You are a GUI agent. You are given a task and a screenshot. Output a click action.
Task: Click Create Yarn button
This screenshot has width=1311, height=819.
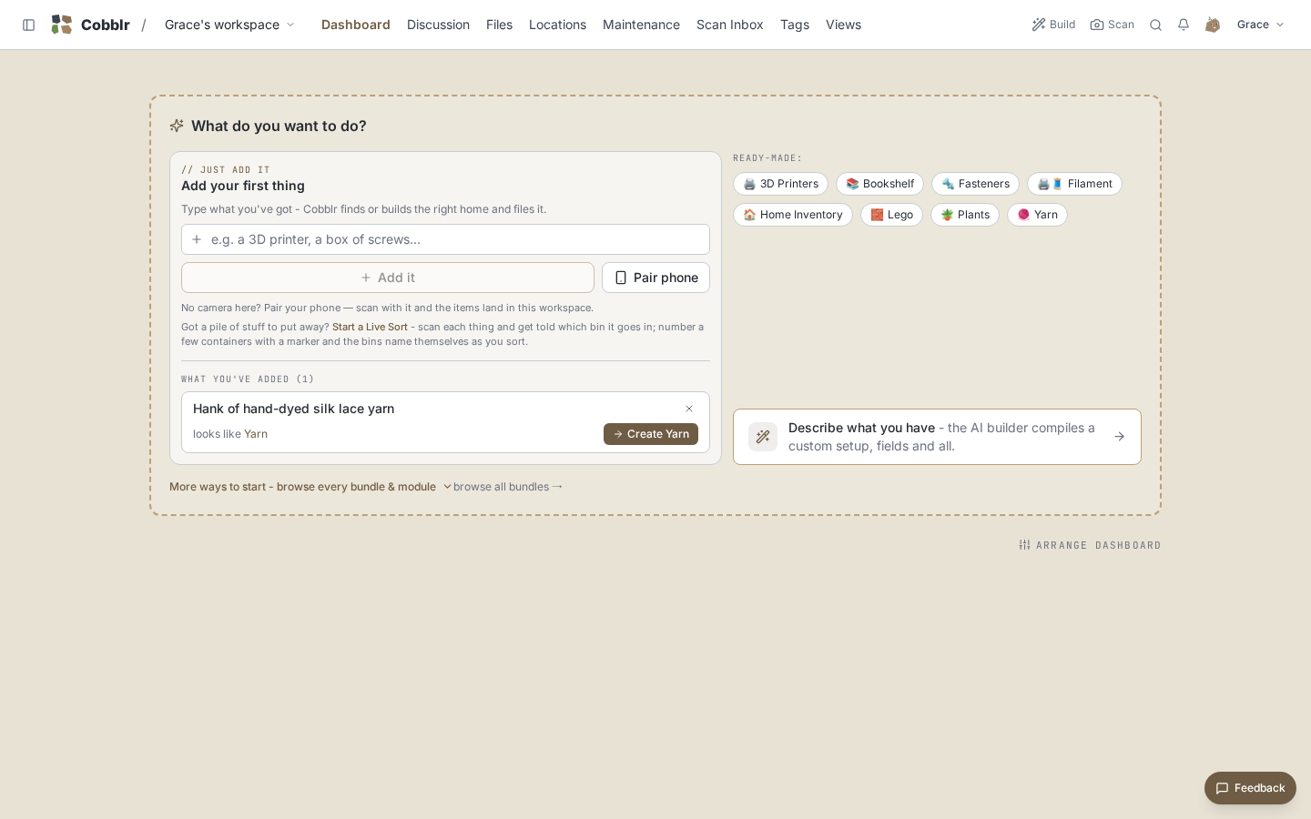(x=651, y=434)
